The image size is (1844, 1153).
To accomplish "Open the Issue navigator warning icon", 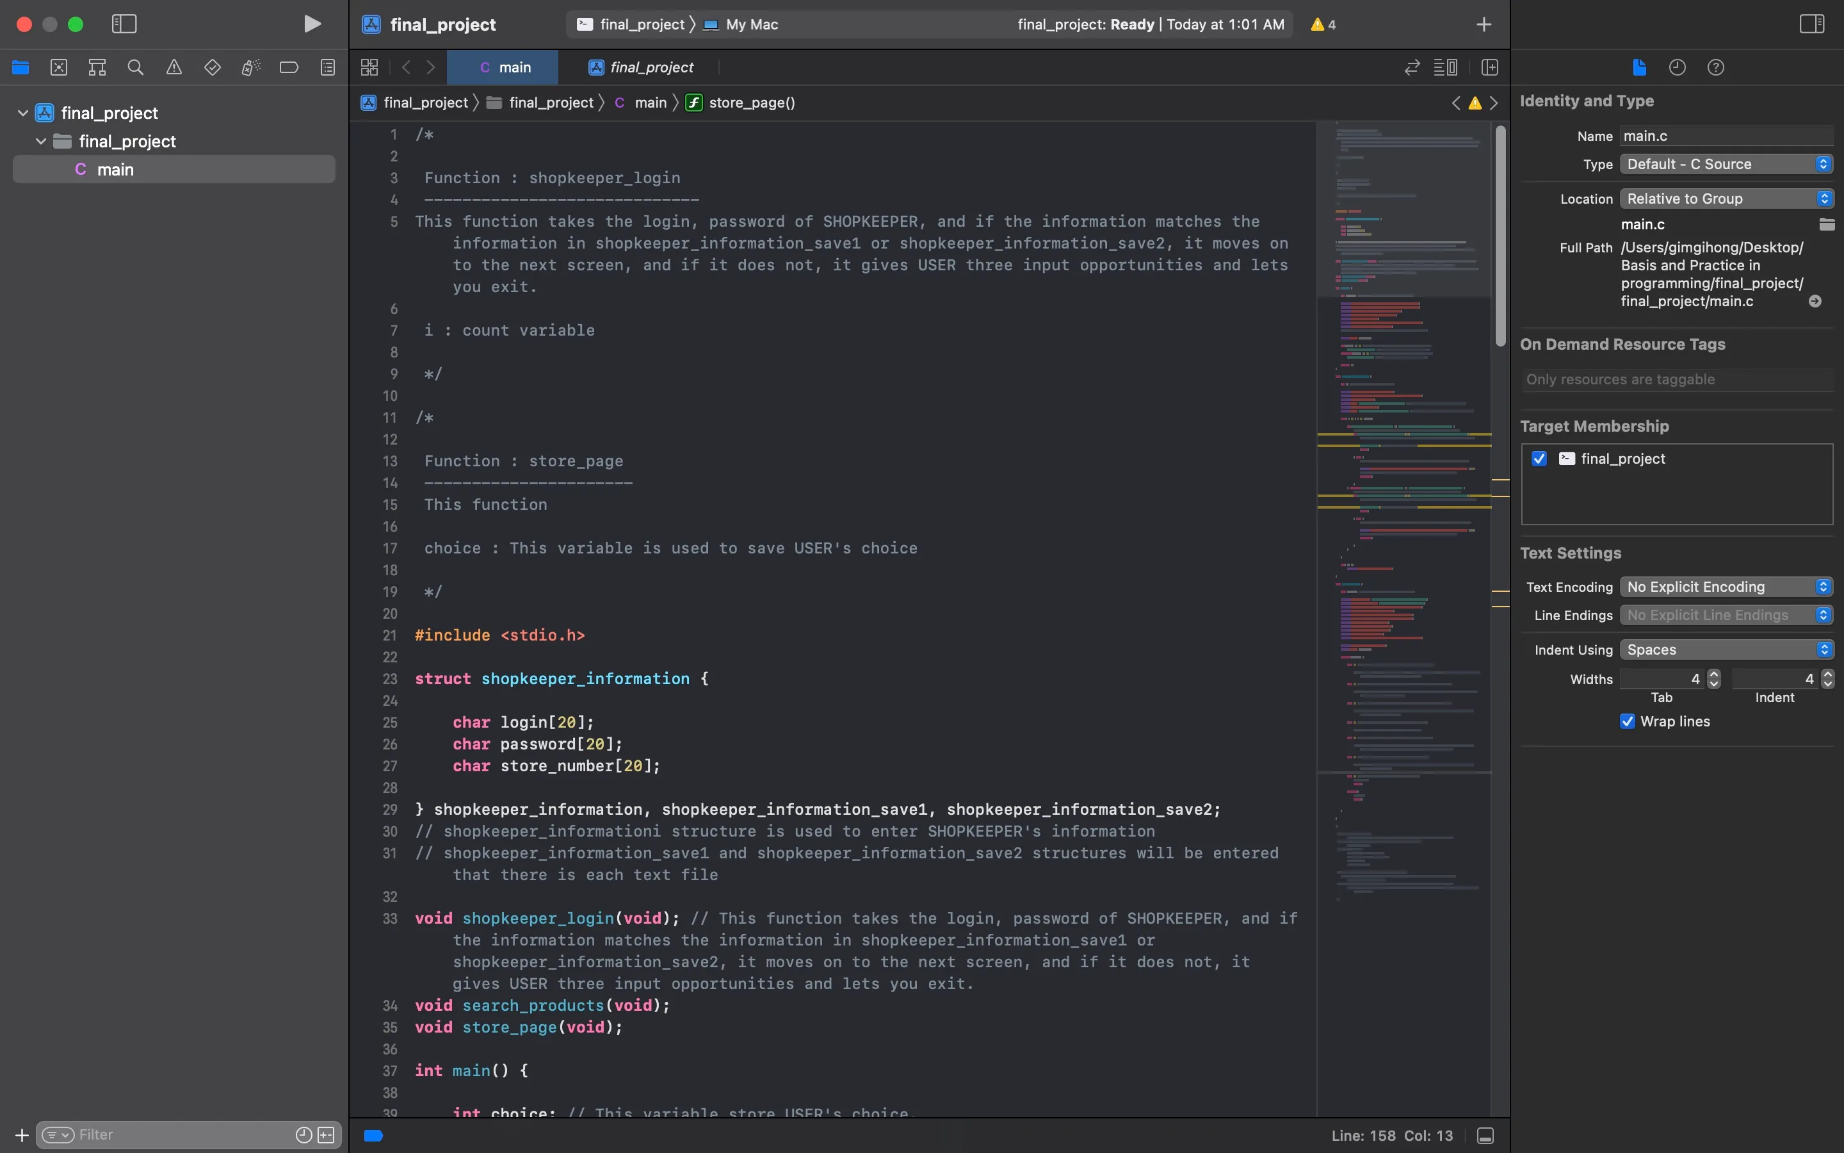I will 174,67.
